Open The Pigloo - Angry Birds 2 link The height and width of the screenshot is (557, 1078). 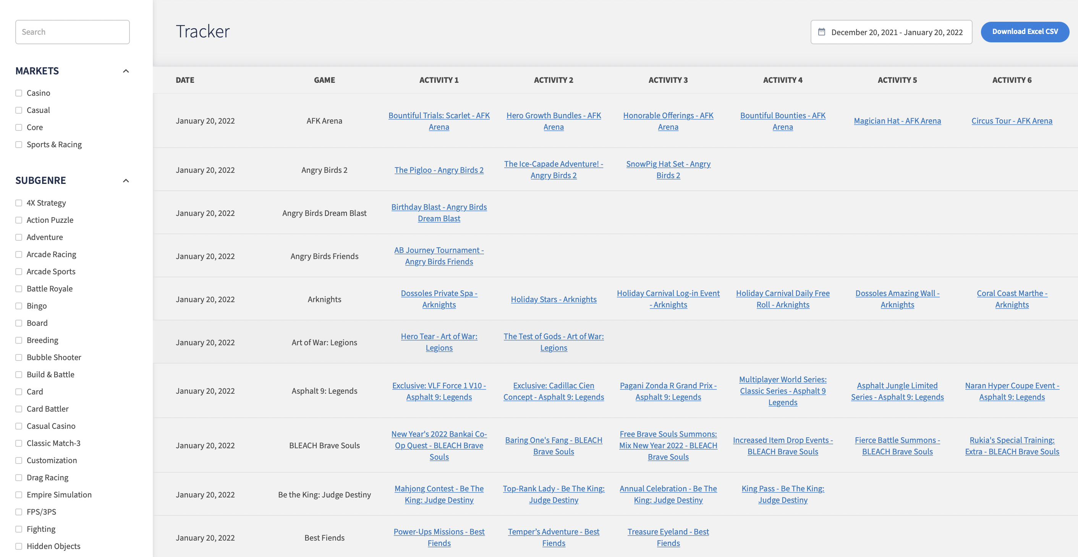tap(439, 170)
